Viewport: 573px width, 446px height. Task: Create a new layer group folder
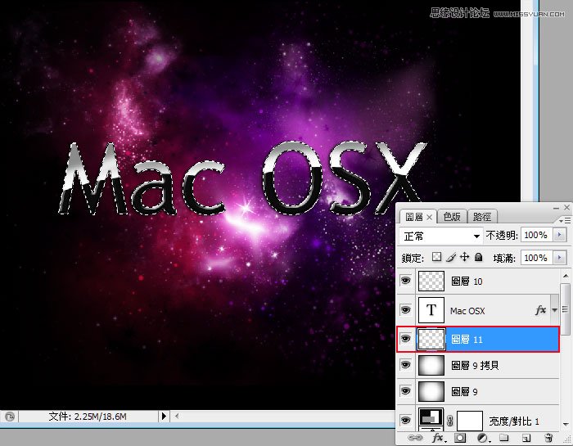[504, 438]
